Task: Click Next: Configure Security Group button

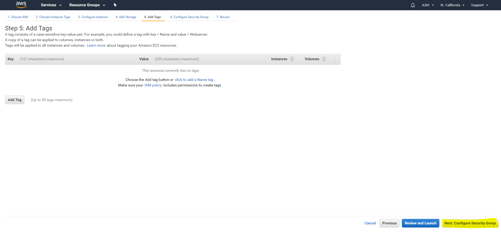Action: coord(470,223)
